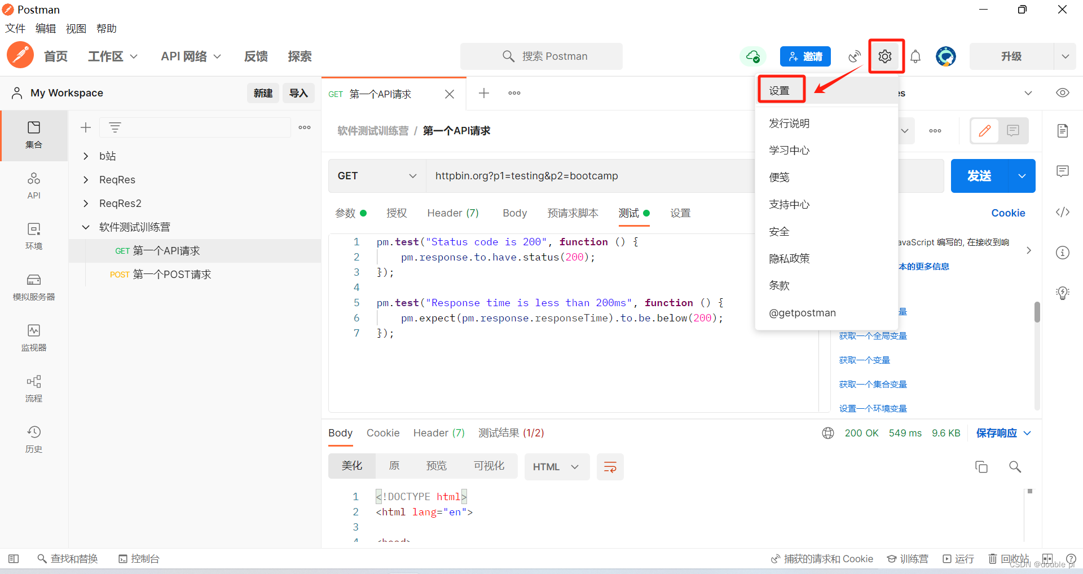Select 学习中心 menu item

[827, 151]
